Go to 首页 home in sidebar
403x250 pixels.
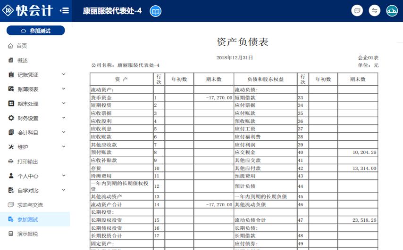[21, 46]
